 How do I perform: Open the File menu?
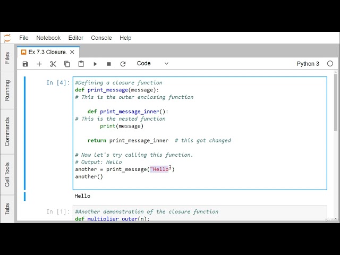(24, 38)
